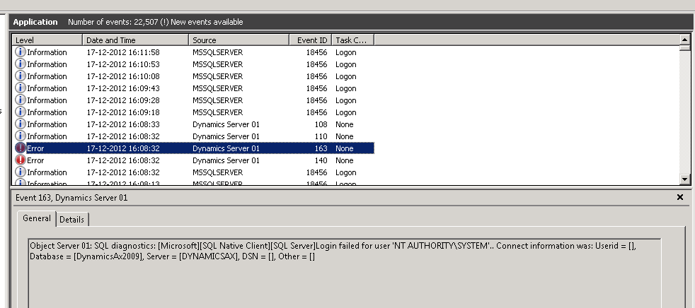The image size is (695, 308).
Task: Click Error icon of event ID 163
Action: coord(21,148)
